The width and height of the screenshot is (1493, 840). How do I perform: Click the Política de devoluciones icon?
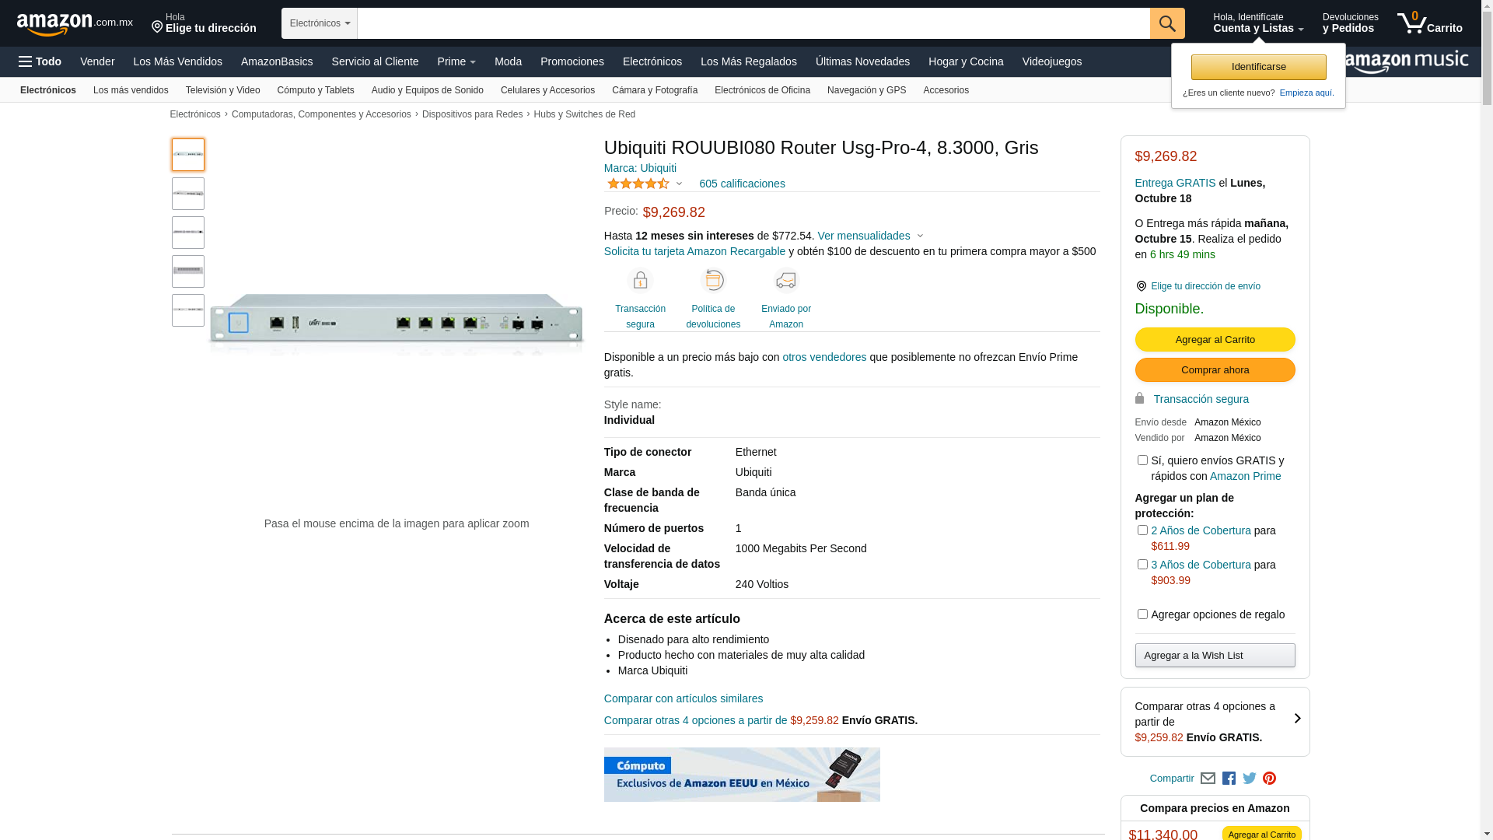[713, 281]
